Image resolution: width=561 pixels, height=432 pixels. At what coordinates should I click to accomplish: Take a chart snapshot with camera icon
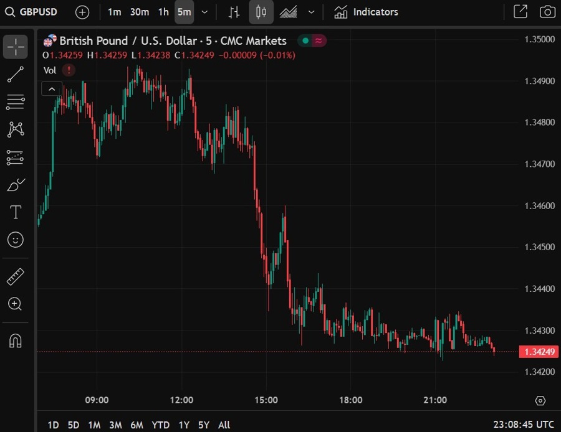(x=547, y=11)
